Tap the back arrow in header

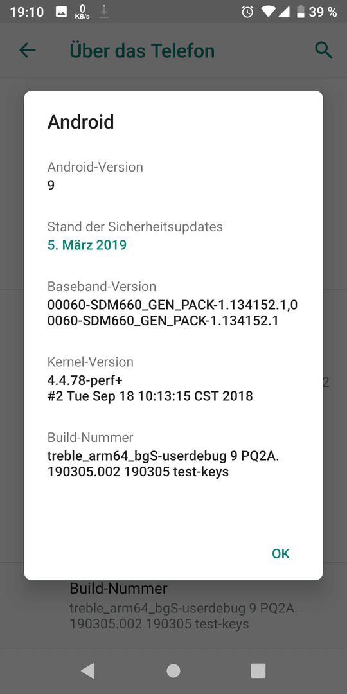click(x=28, y=51)
